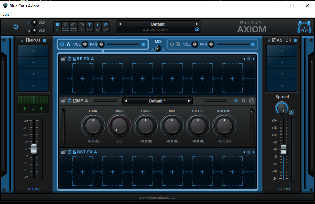Screen dimensions: 315x204
Task: Open the AMP A 'Default *' preset list
Action: point(157,101)
